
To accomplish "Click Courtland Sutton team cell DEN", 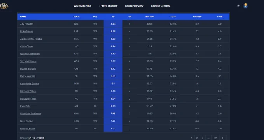I will click(76, 84).
